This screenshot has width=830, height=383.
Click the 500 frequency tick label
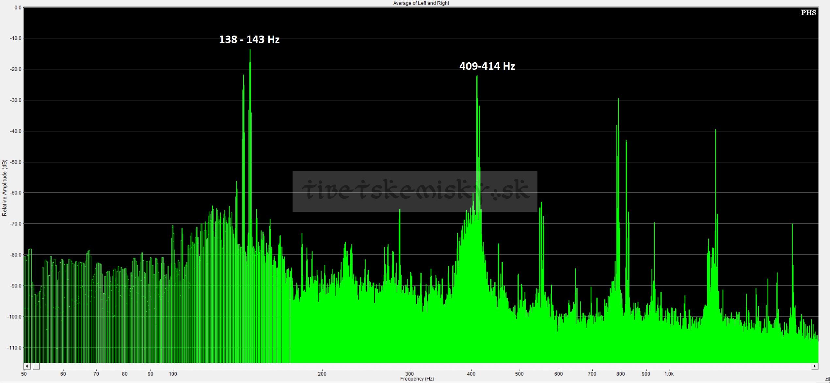click(x=519, y=374)
